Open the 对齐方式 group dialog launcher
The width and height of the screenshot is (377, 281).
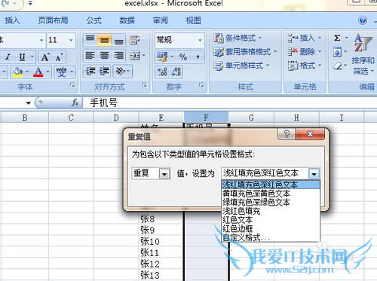pos(145,85)
